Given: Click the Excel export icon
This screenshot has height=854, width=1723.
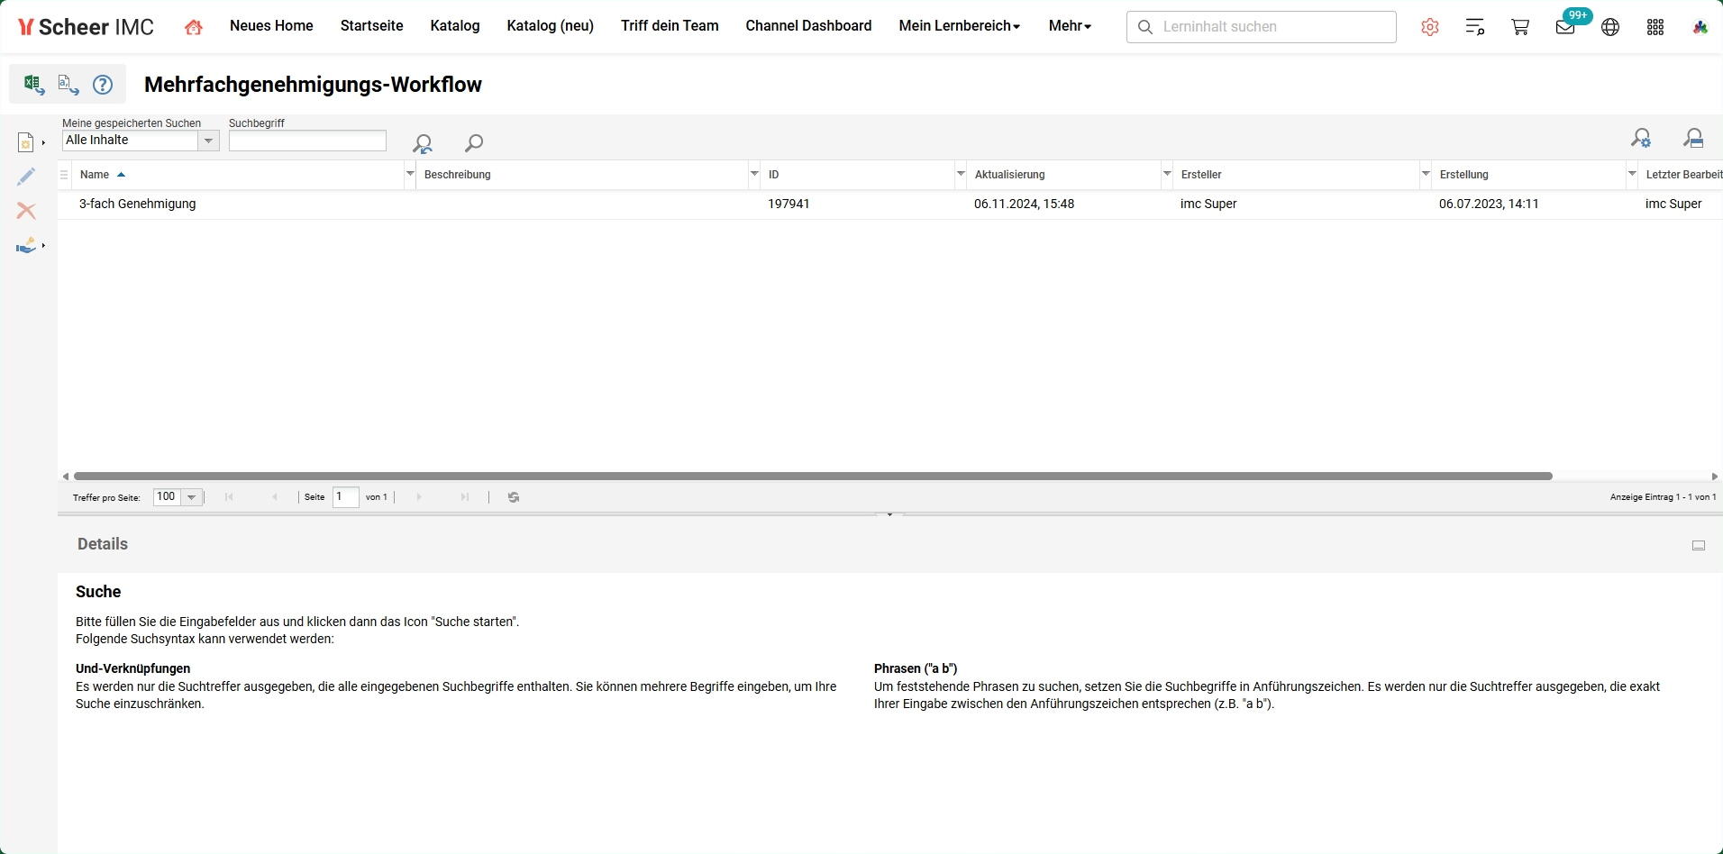Looking at the screenshot, I should click(x=33, y=85).
